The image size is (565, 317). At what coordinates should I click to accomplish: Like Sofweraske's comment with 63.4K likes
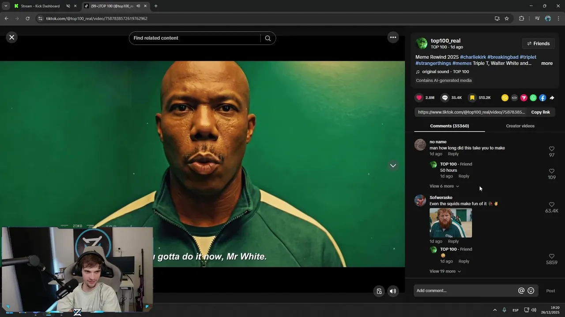click(x=551, y=205)
